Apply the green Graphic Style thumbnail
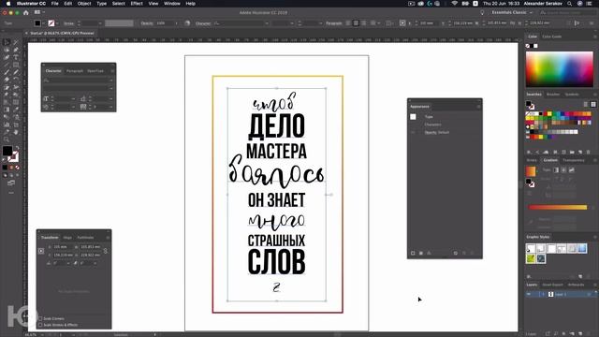Screen dimensions: 599x337 (531, 258)
